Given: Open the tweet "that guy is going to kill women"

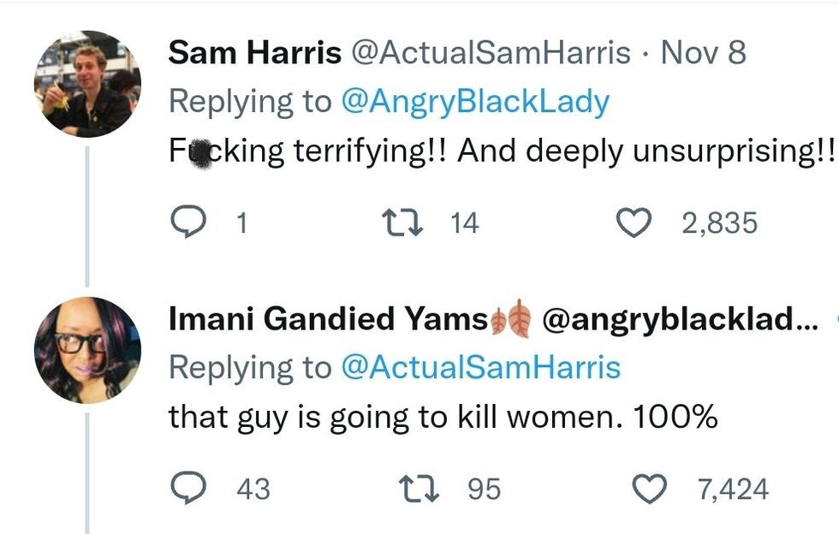Looking at the screenshot, I should click(x=443, y=417).
